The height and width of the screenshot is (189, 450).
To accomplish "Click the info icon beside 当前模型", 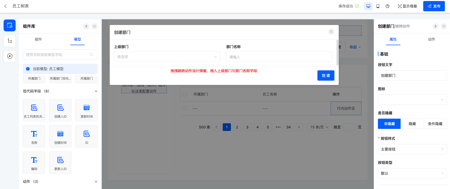I will [x=28, y=69].
